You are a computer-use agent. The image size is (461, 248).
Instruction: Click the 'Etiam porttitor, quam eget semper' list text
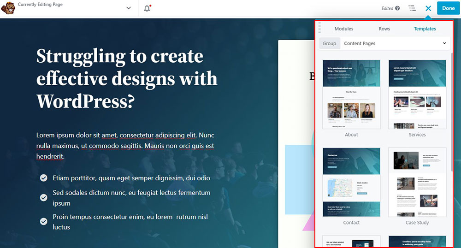pyautogui.click(x=131, y=178)
